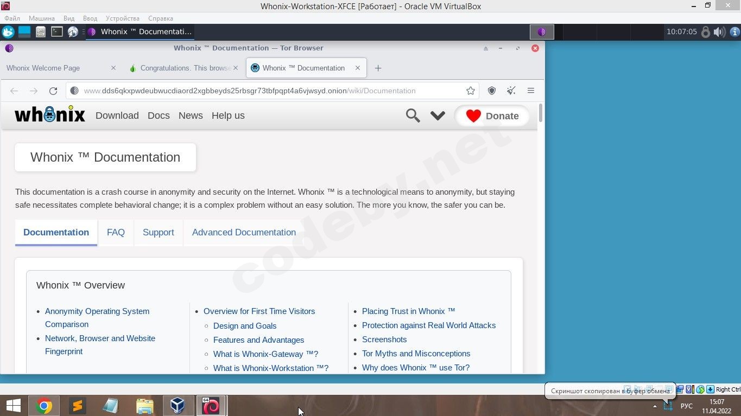Open the VirtualBox Устройства menu
Screen dimensions: 741x416
click(x=123, y=18)
